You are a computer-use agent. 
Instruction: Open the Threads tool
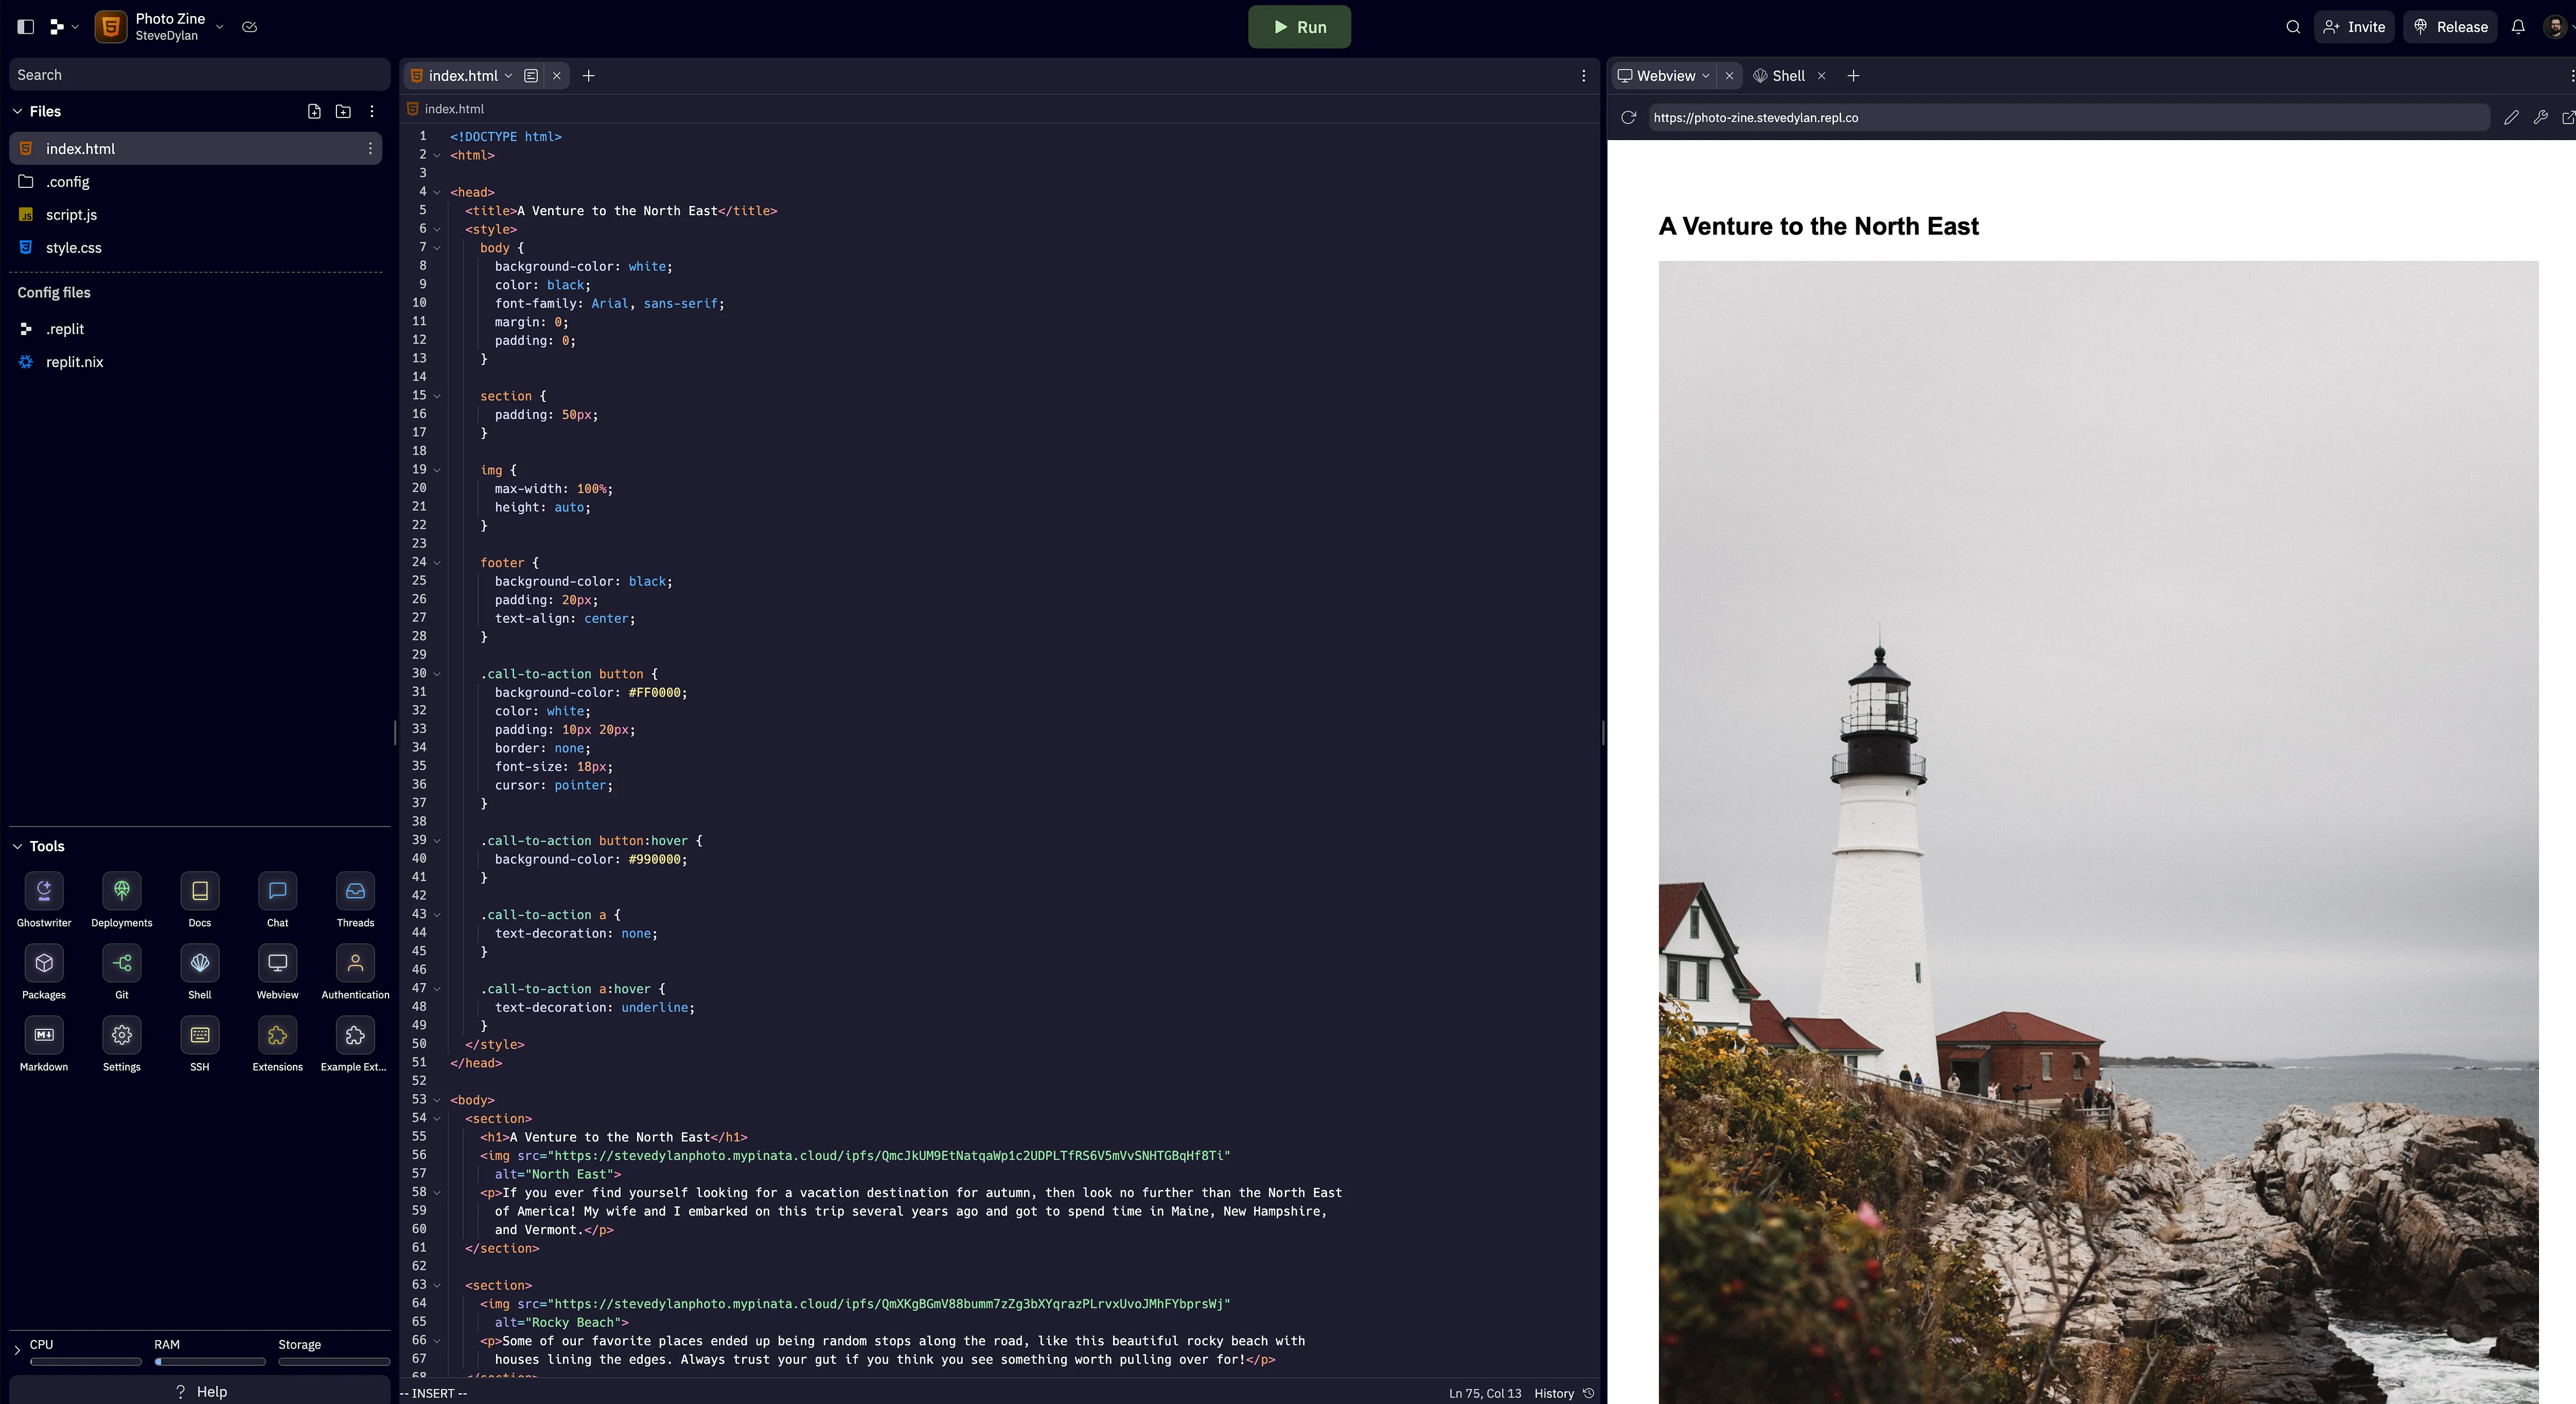(355, 891)
